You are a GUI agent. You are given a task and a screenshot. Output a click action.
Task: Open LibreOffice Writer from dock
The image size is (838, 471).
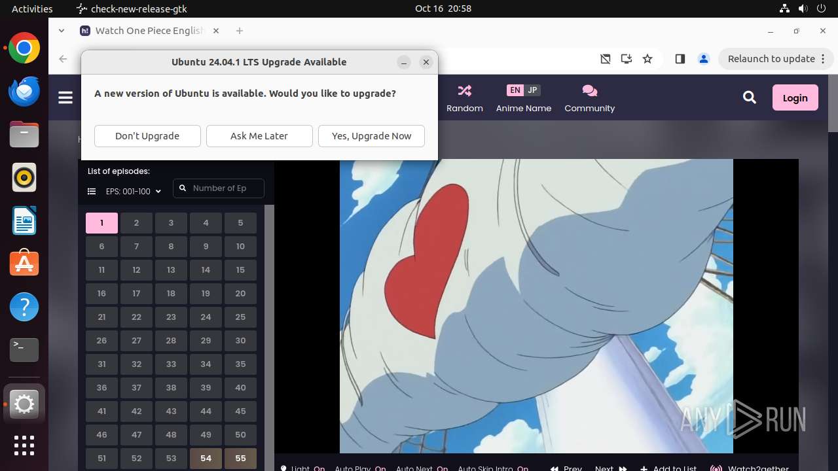24,220
